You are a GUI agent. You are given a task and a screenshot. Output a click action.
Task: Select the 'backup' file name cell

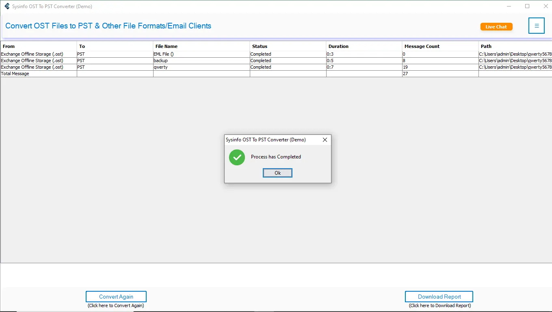tap(201, 61)
